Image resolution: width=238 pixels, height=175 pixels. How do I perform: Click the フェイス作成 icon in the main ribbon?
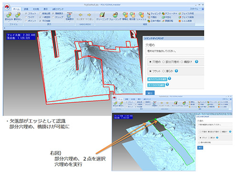[179, 14]
